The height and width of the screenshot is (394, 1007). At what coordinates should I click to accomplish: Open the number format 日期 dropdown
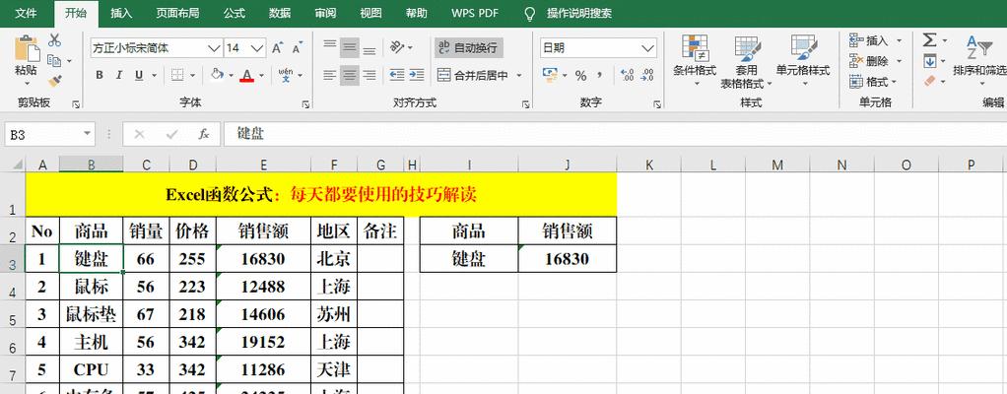[648, 48]
